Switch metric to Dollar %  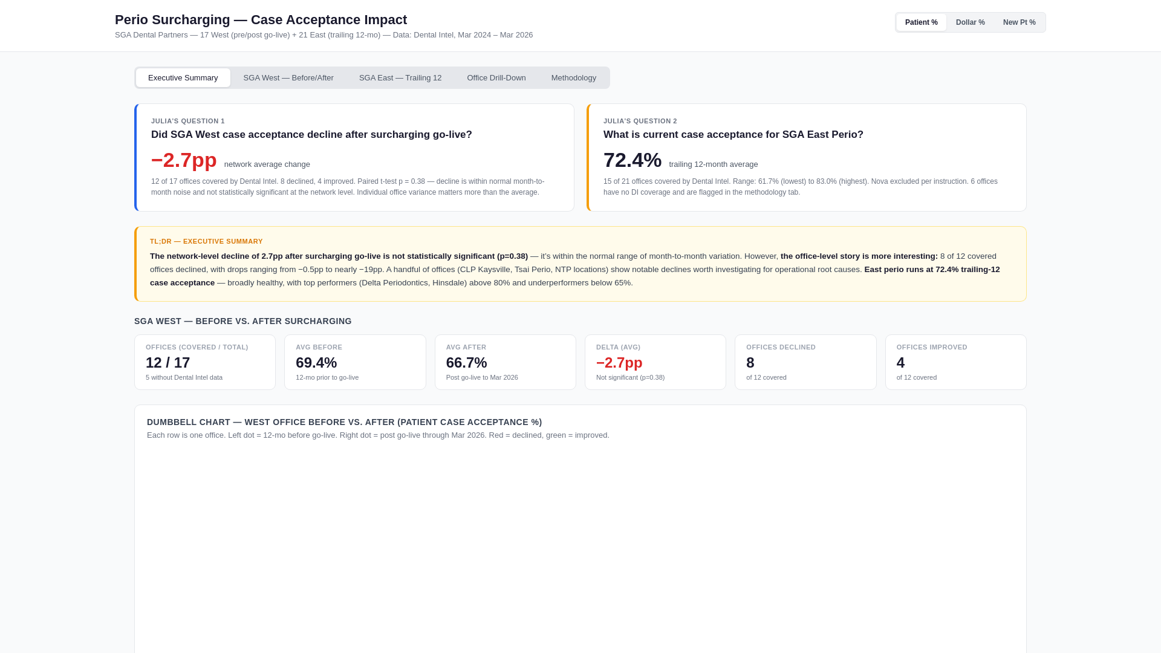coord(970,22)
